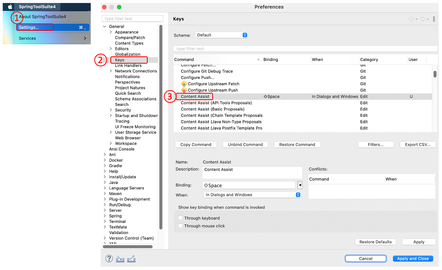This screenshot has height=270, width=442.
Task: Select Content Types tree item
Action: pyautogui.click(x=129, y=43)
